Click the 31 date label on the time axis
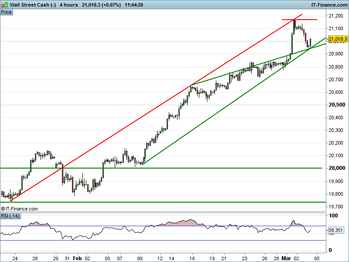 (67, 259)
